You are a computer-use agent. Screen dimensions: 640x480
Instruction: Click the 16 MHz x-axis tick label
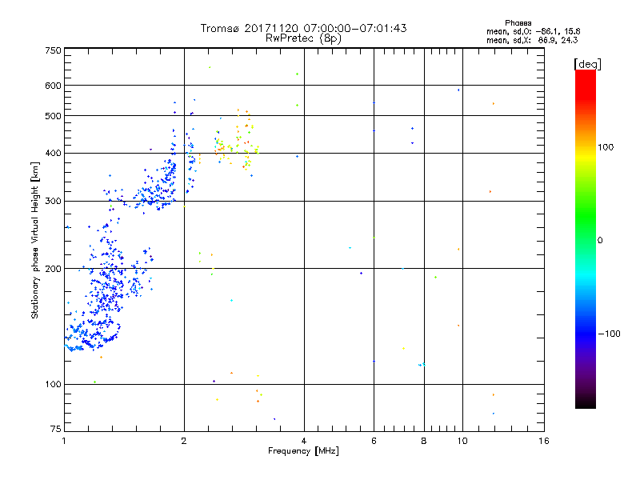pyautogui.click(x=543, y=442)
